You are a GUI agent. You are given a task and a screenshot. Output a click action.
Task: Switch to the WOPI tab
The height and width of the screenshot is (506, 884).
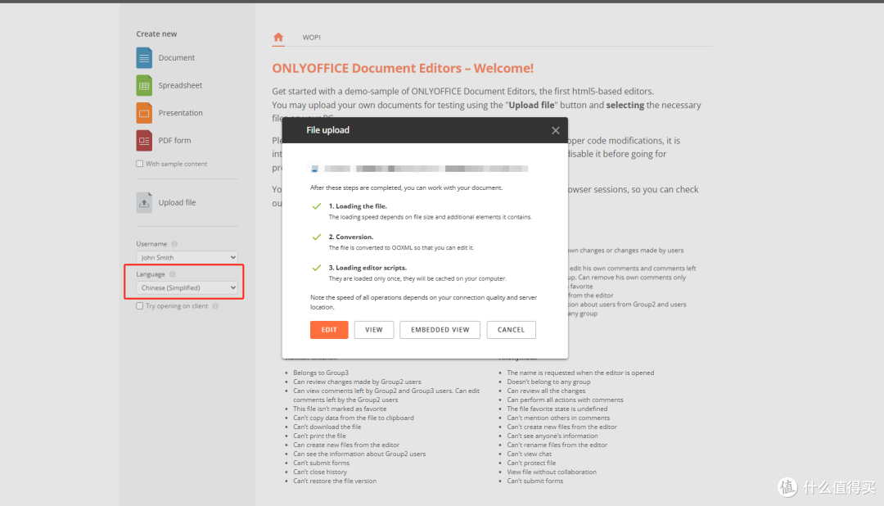pyautogui.click(x=311, y=38)
